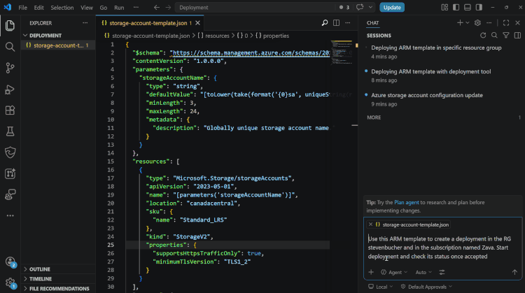Open the schema.management.azure.com URL
525x293 pixels.
pos(250,53)
